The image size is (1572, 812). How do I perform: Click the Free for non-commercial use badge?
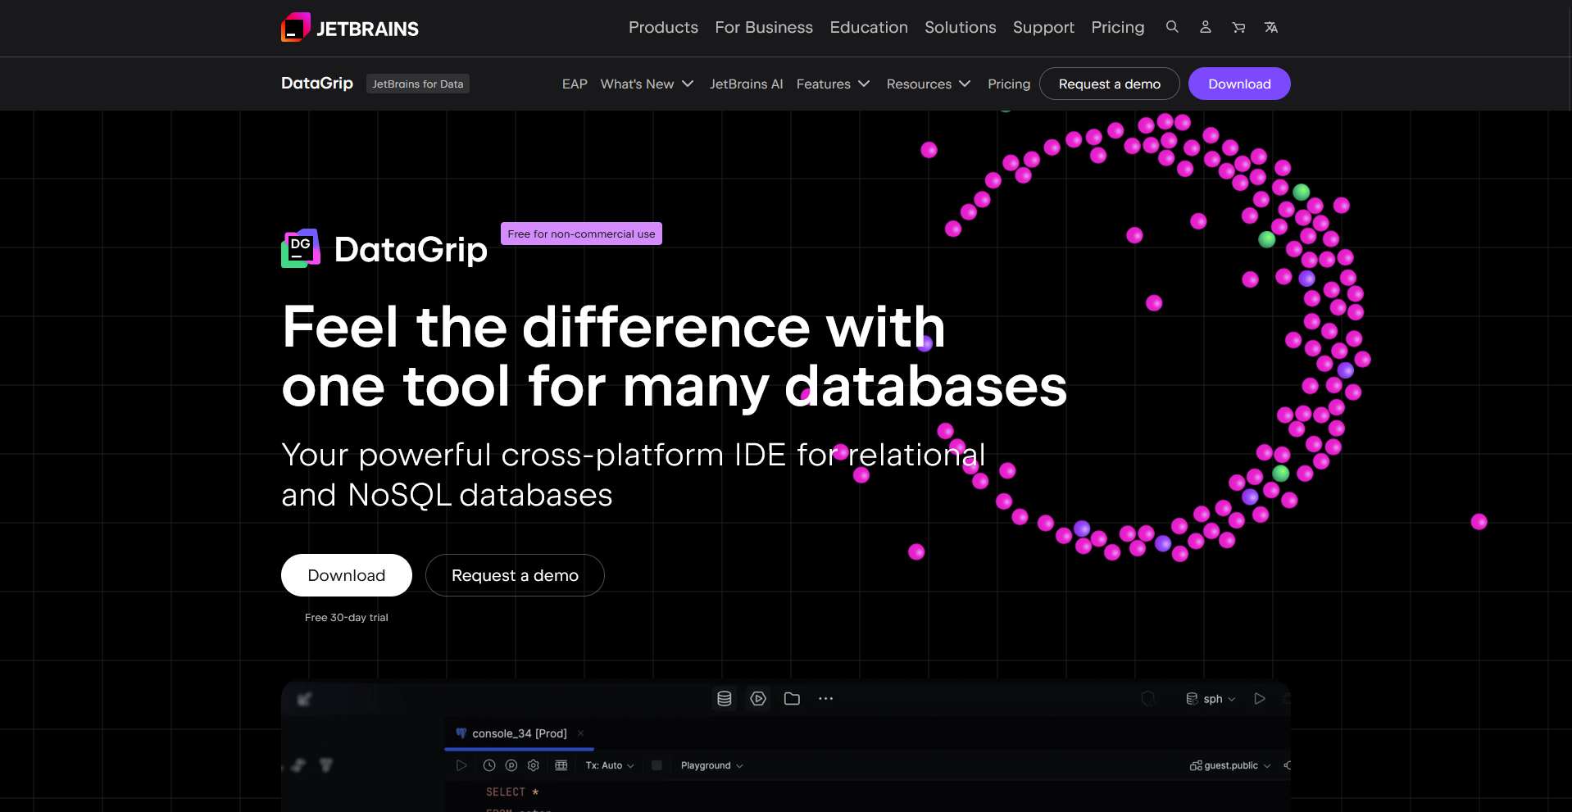click(x=581, y=234)
